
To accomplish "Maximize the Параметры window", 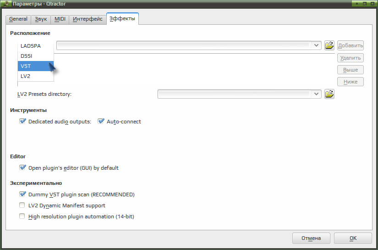I will pyautogui.click(x=364, y=4).
